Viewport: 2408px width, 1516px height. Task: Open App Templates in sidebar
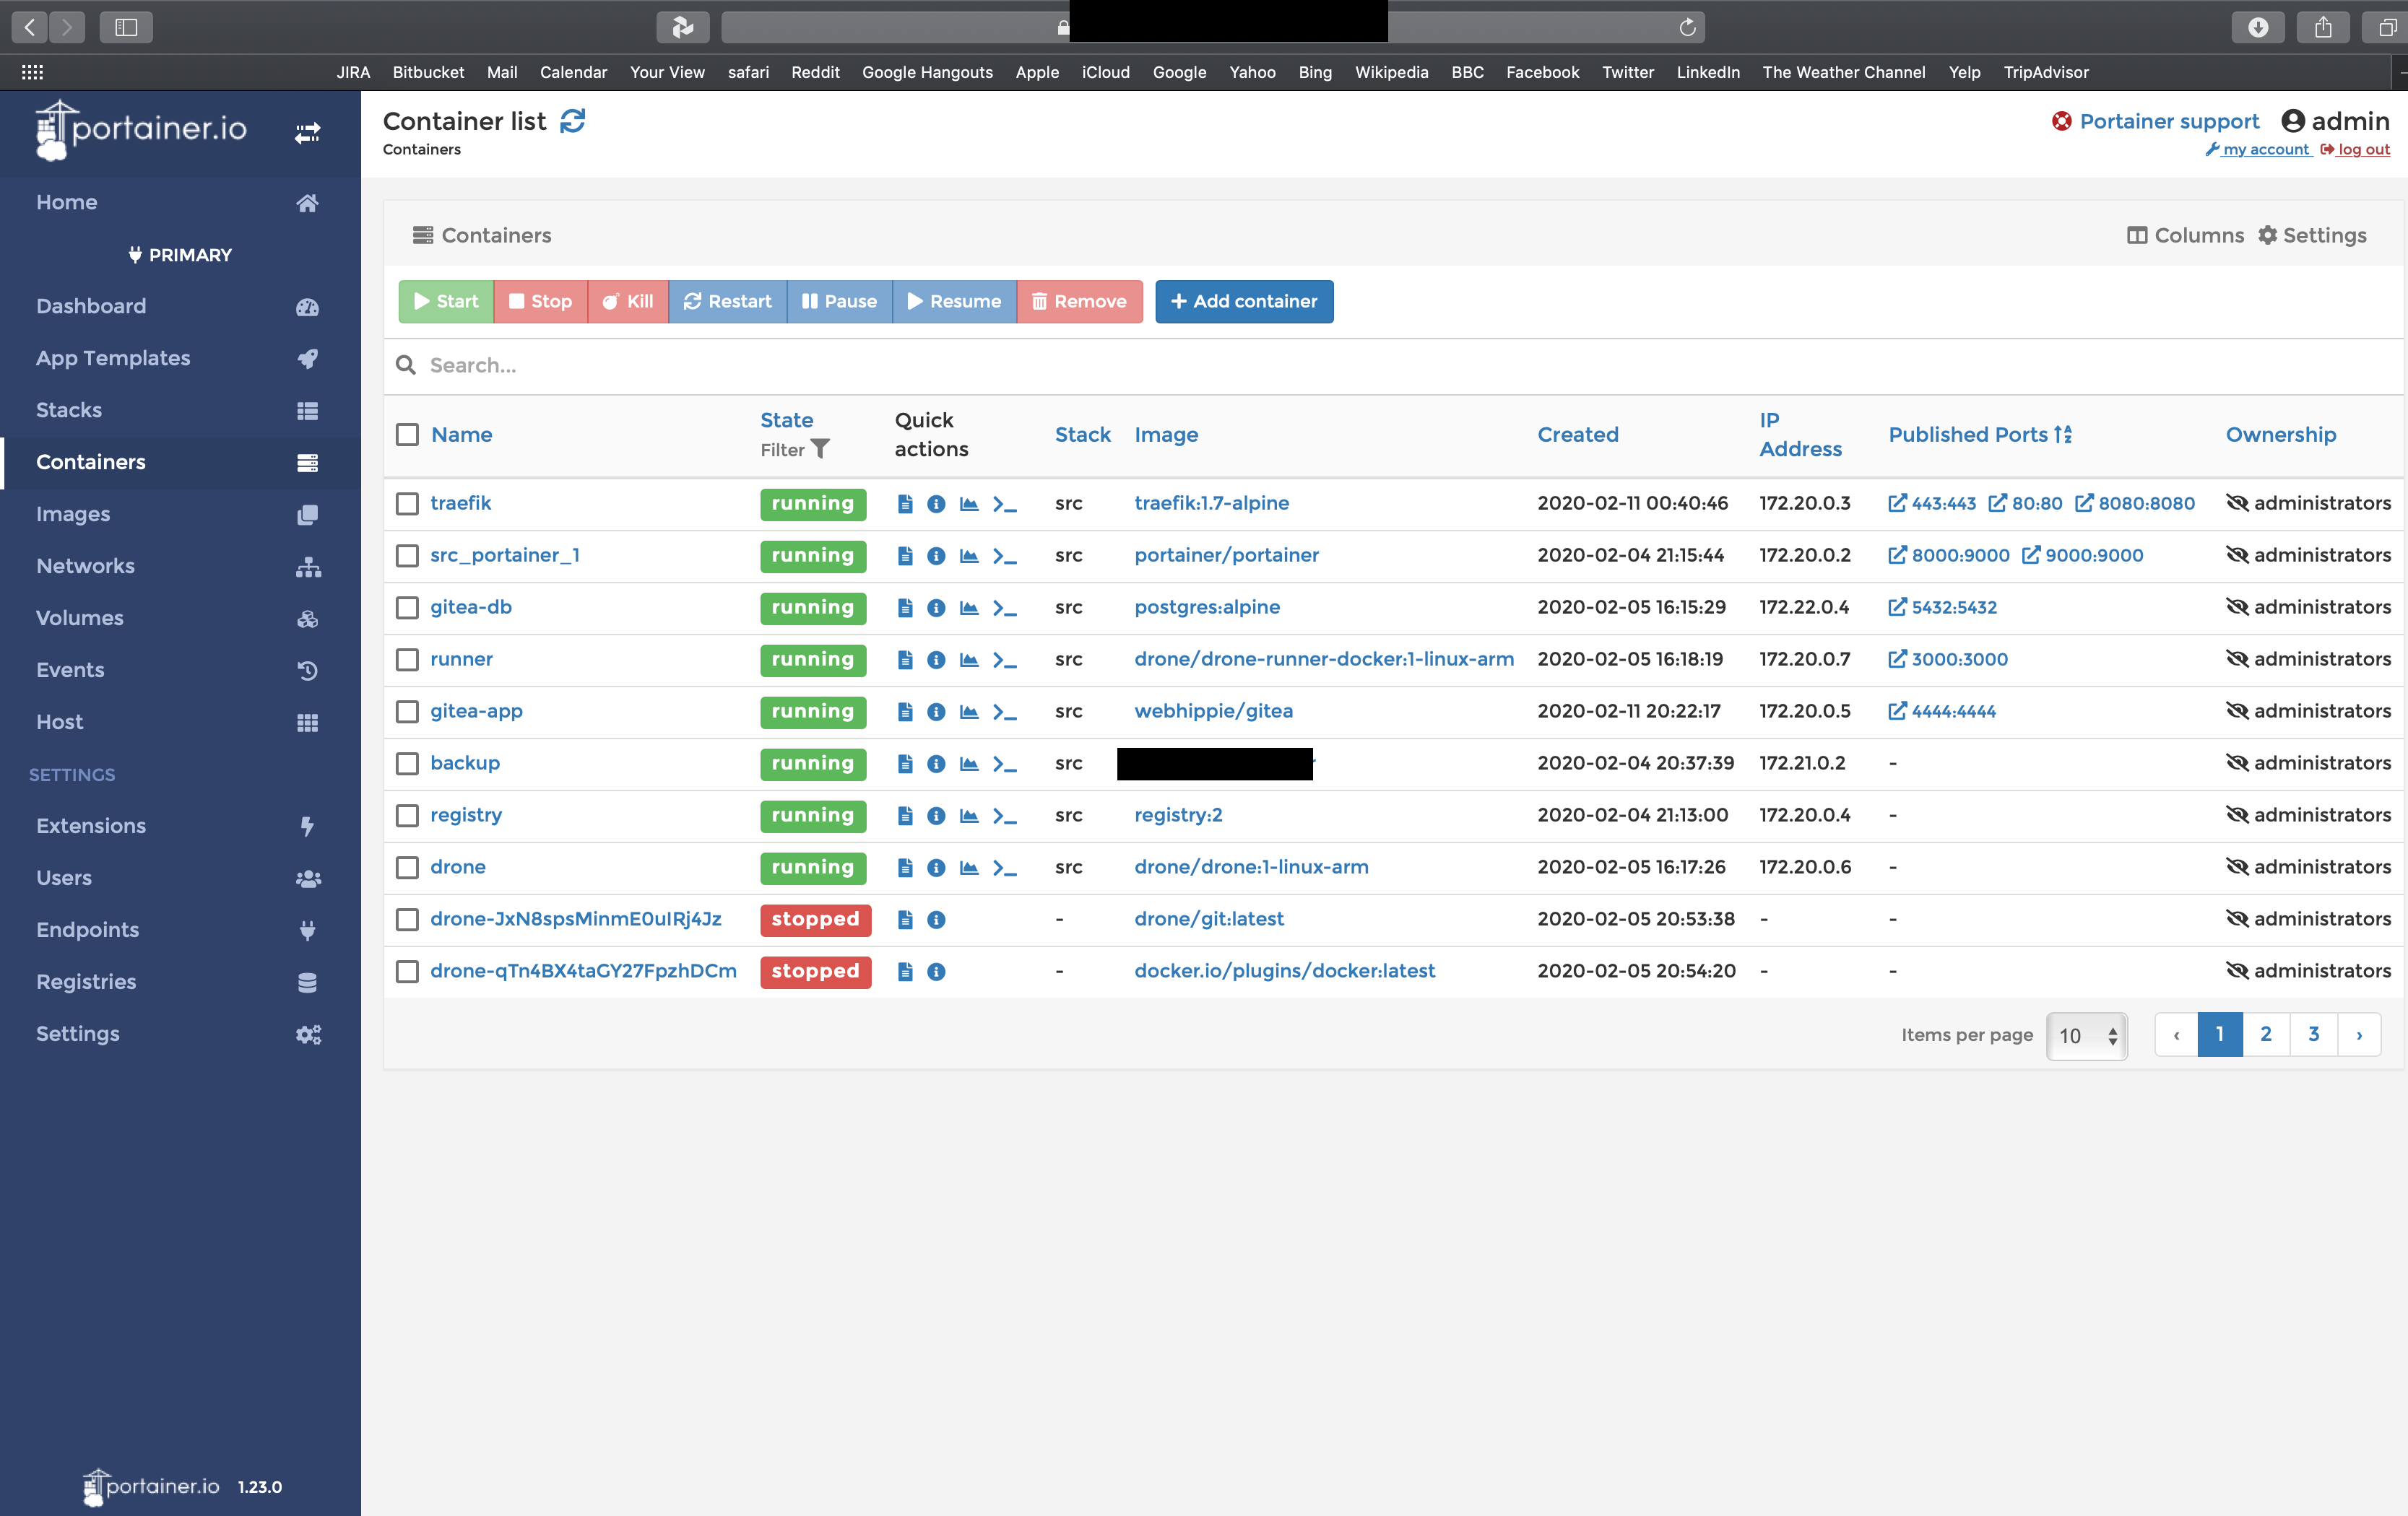pyautogui.click(x=180, y=359)
